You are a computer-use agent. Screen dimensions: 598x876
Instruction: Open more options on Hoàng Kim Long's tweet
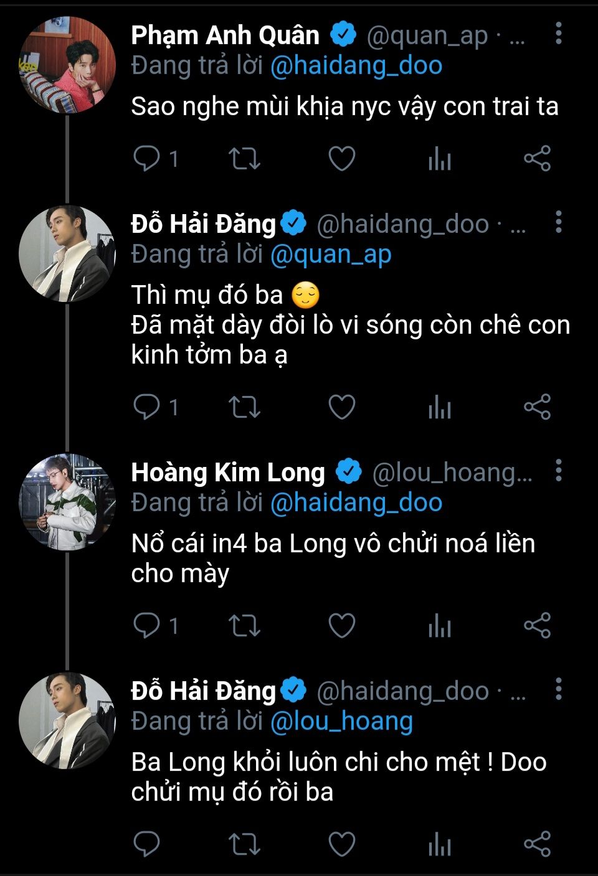point(558,471)
